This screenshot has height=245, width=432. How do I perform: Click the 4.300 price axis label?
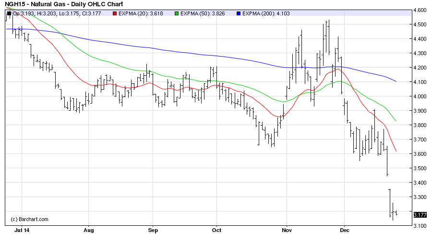coord(420,53)
